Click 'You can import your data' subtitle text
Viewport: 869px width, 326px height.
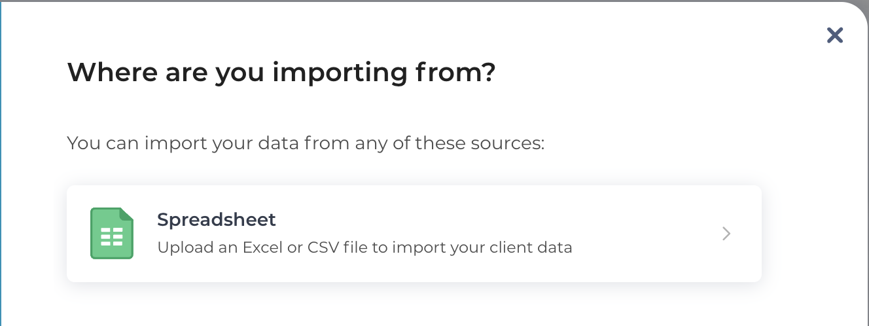click(306, 143)
